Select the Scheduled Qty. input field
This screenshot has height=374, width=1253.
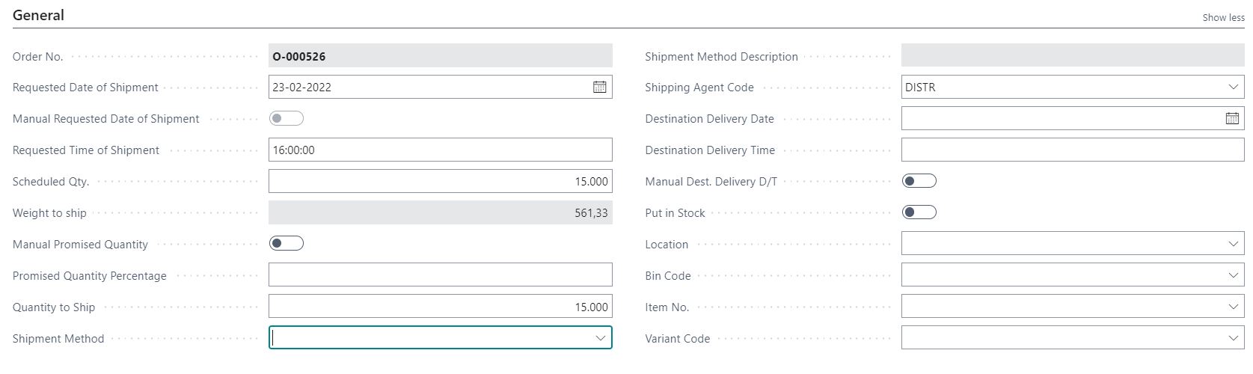pos(440,181)
